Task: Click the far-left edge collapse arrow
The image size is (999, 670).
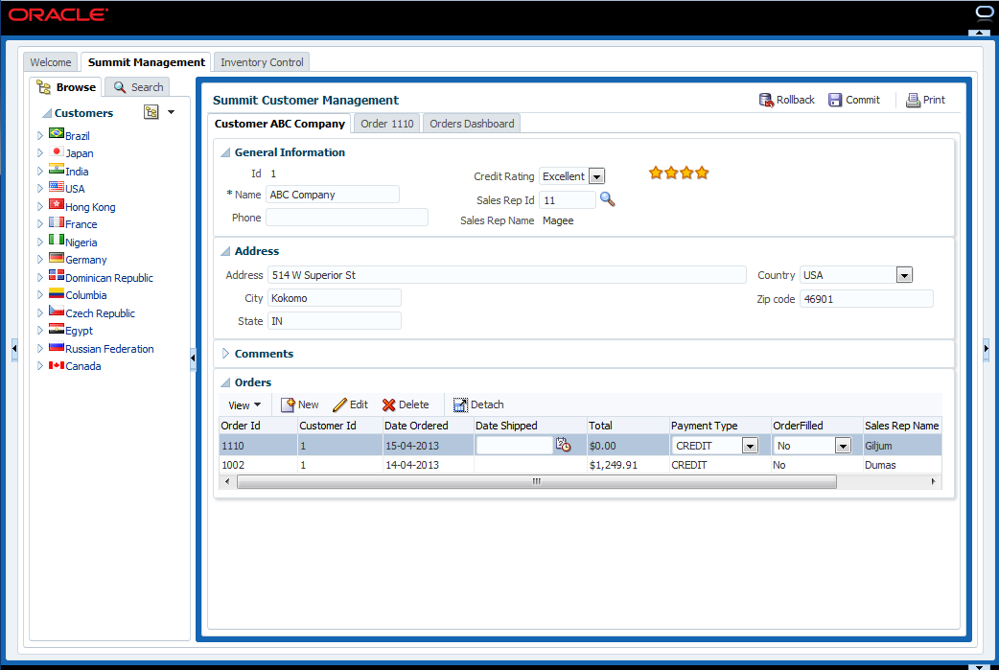Action: coord(14,348)
